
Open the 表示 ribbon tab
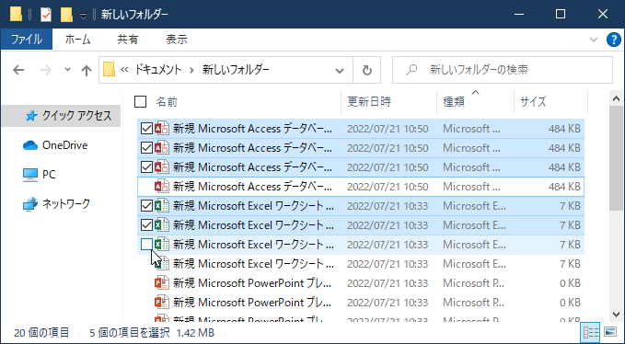177,40
